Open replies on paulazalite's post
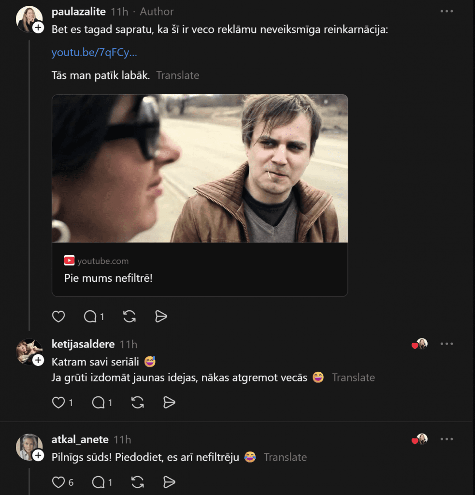475x495 pixels. (x=91, y=317)
